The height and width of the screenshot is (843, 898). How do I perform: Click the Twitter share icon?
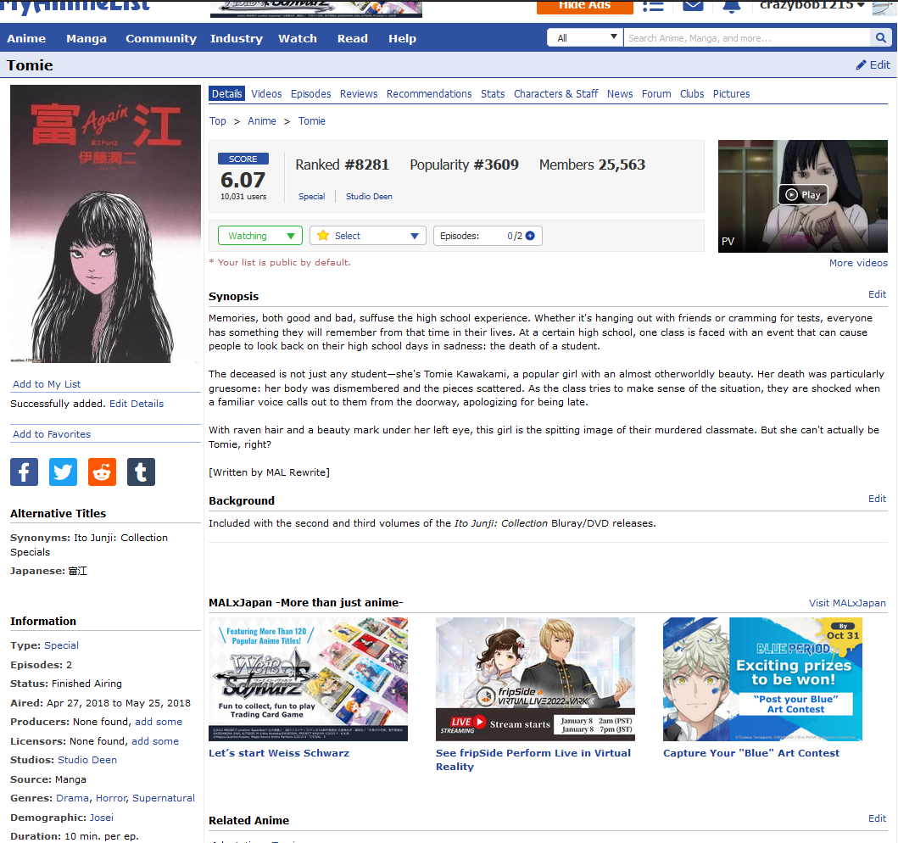pyautogui.click(x=63, y=472)
